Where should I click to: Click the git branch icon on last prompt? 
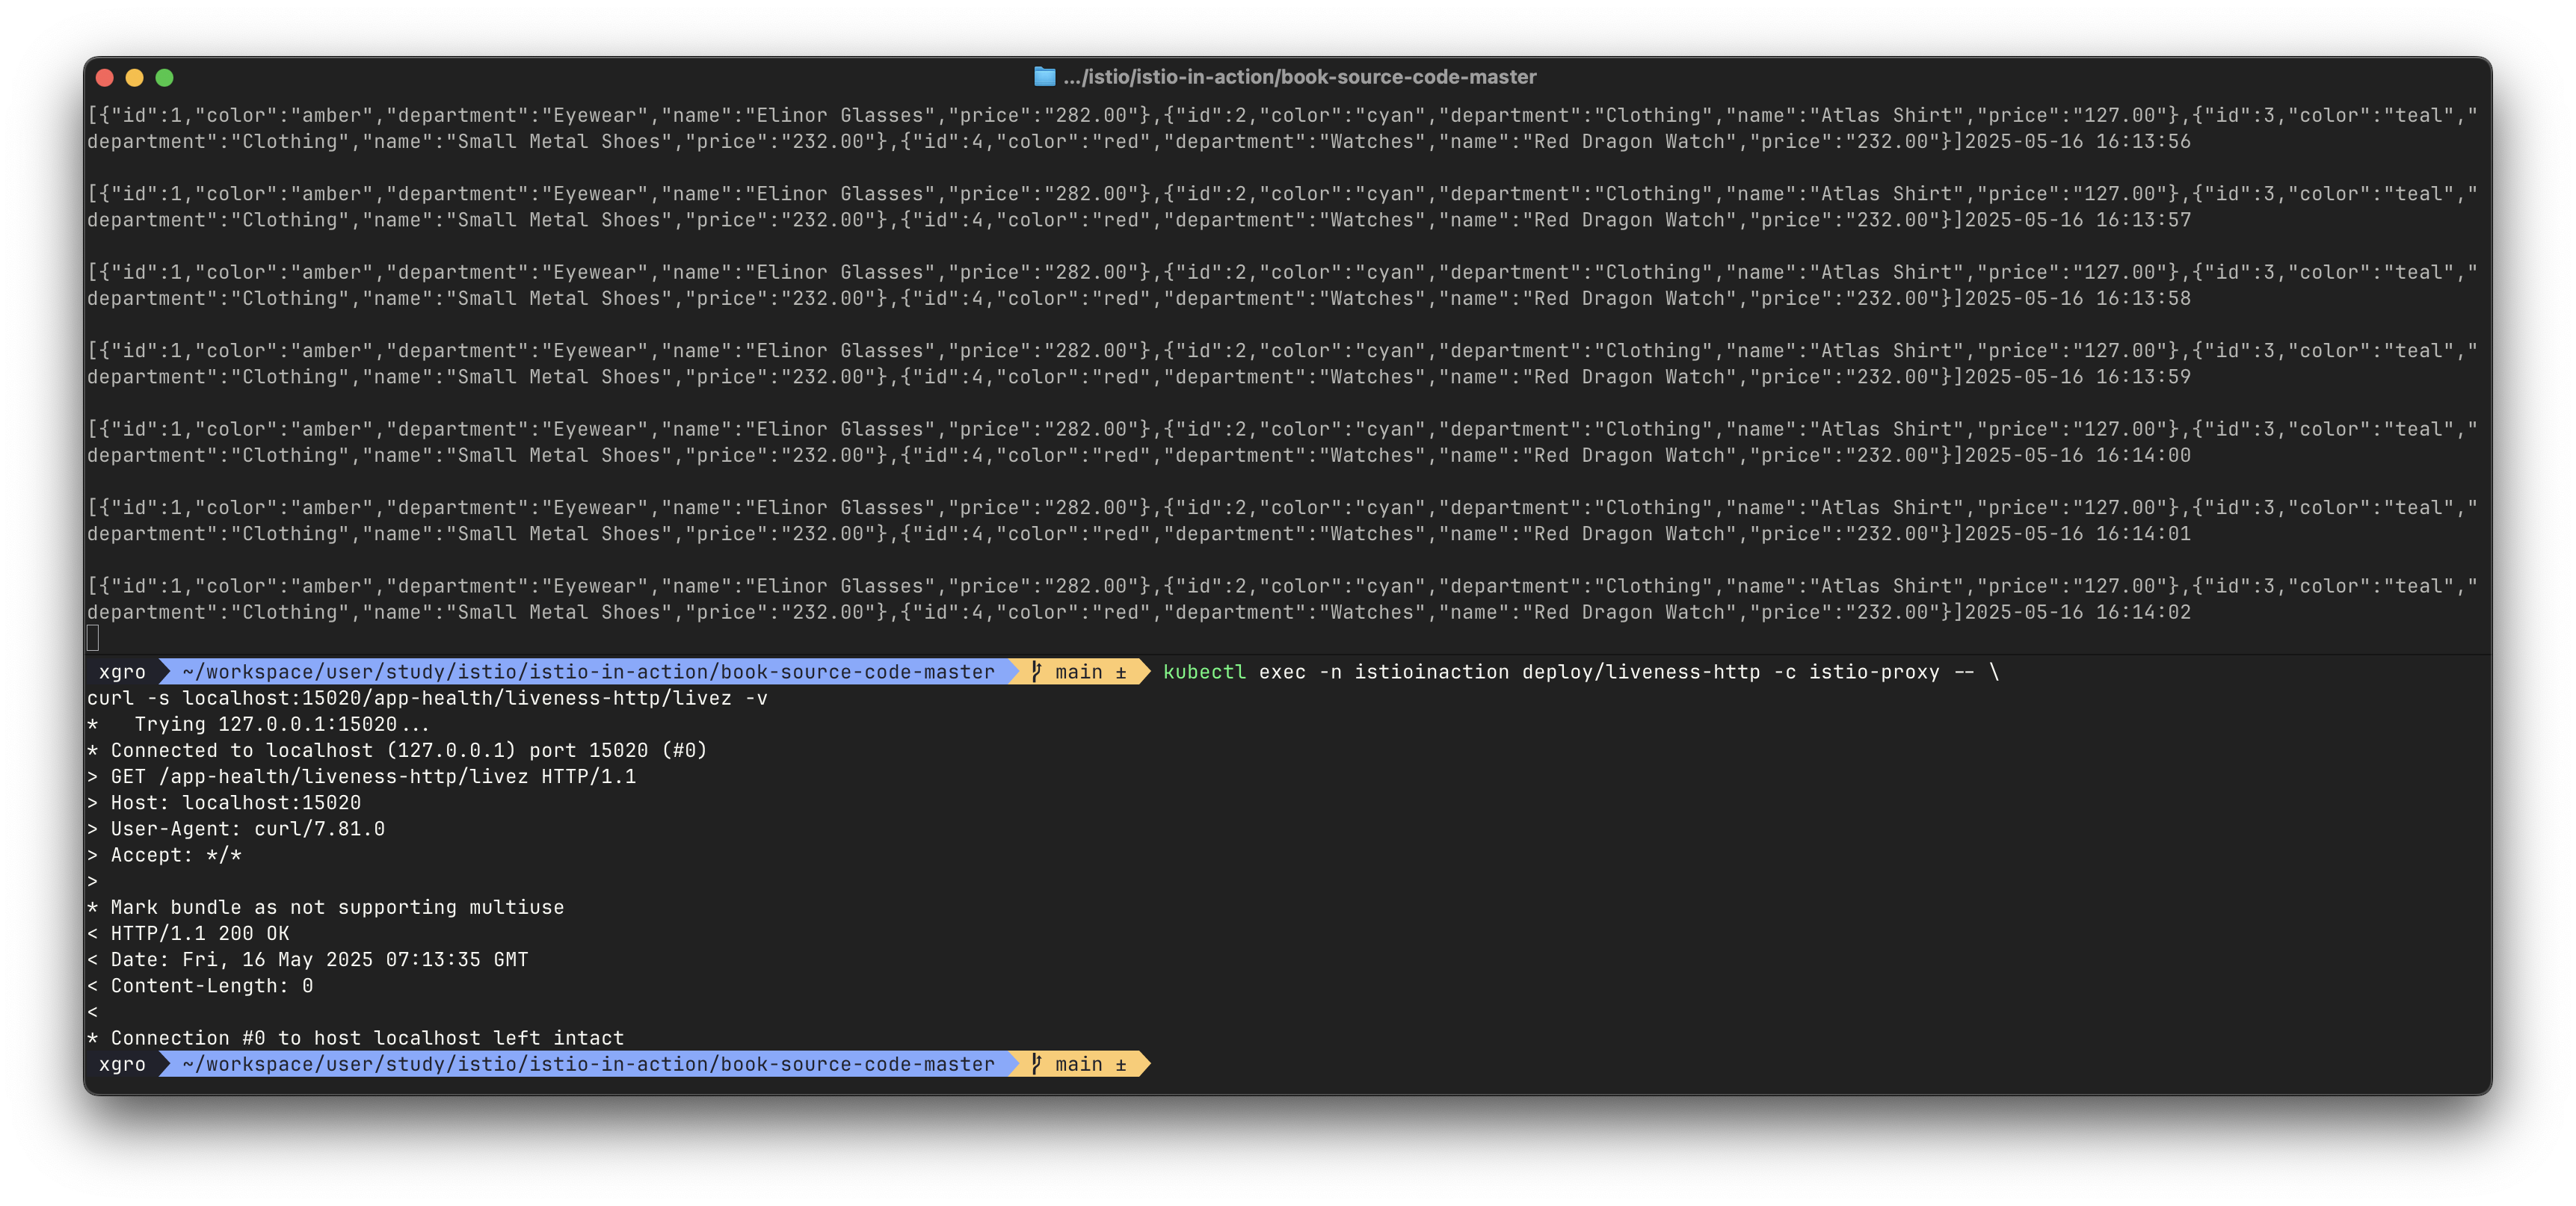(1036, 1064)
